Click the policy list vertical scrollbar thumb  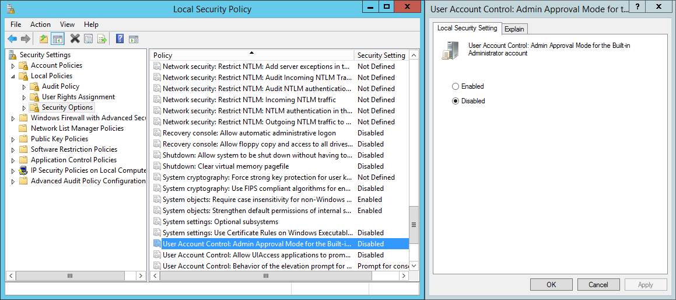414,224
